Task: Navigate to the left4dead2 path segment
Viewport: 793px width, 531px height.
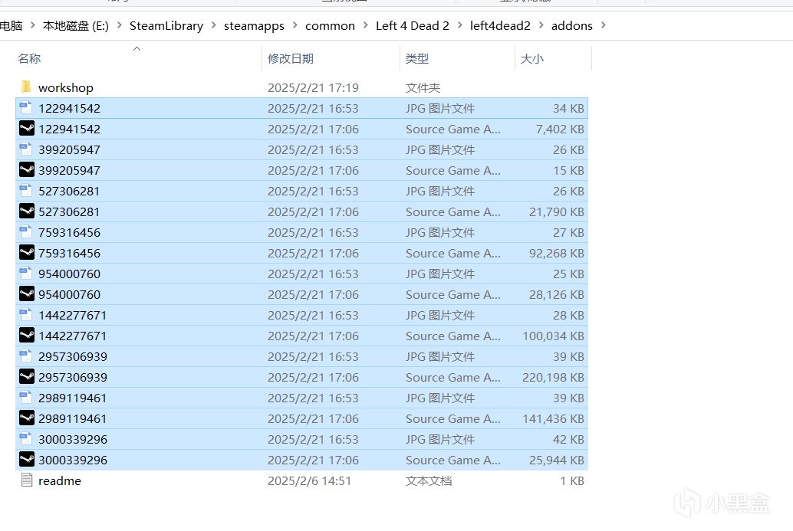Action: tap(500, 26)
